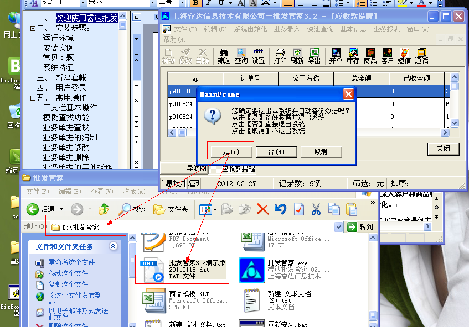469x327 pixels.
Task: Click the 订单号 column header
Action: [250, 78]
